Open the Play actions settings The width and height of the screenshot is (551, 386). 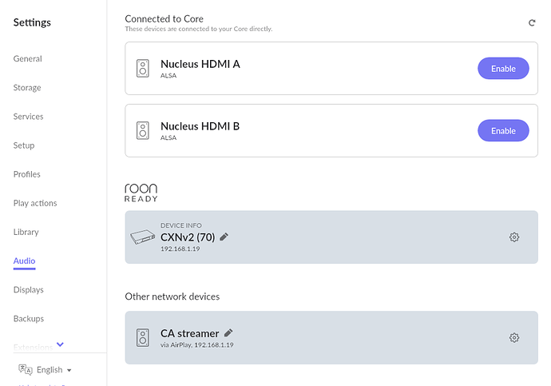(35, 203)
